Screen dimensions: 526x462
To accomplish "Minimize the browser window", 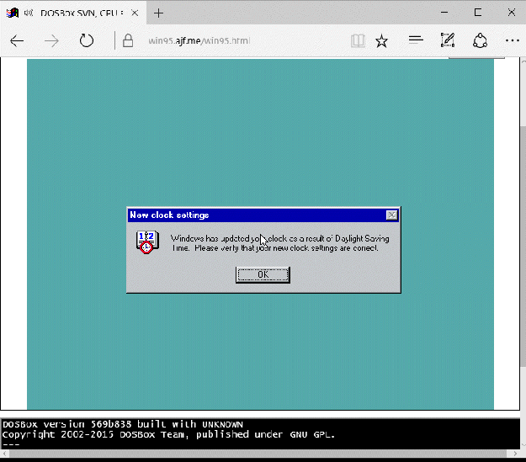I will coord(444,13).
